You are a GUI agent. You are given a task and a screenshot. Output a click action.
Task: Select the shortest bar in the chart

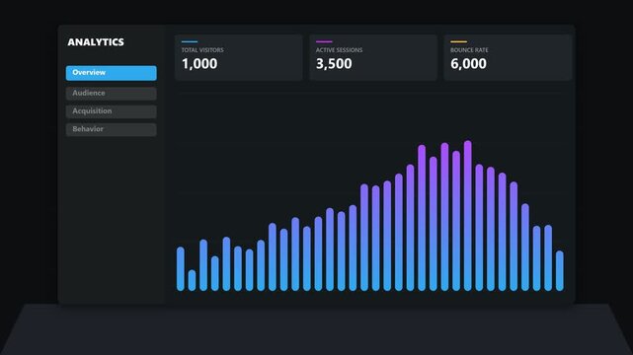(192, 280)
